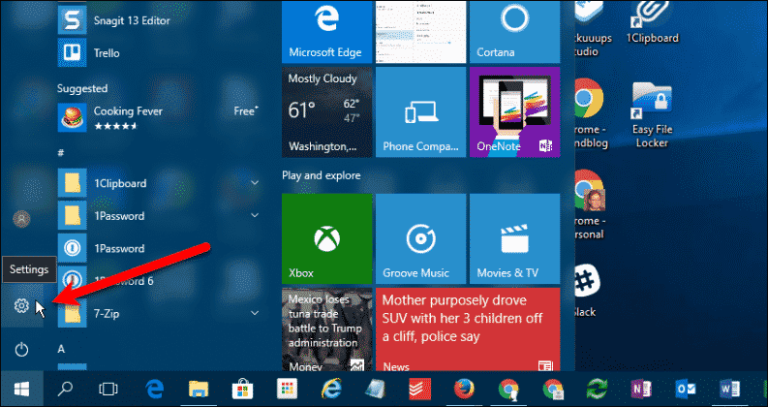Open the Store icon on the taskbar
This screenshot has height=407, width=768.
click(x=242, y=390)
